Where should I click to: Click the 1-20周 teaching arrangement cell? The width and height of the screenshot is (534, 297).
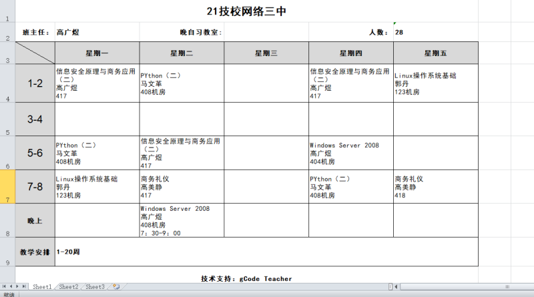[266, 252]
